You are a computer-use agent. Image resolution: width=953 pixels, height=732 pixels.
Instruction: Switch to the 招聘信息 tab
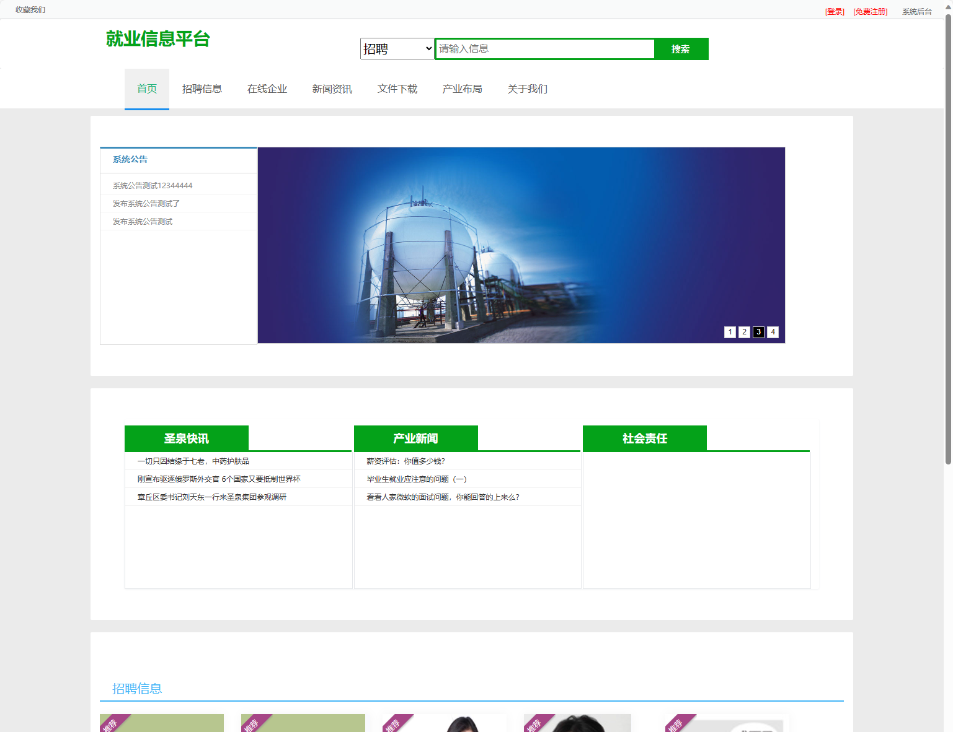click(202, 89)
